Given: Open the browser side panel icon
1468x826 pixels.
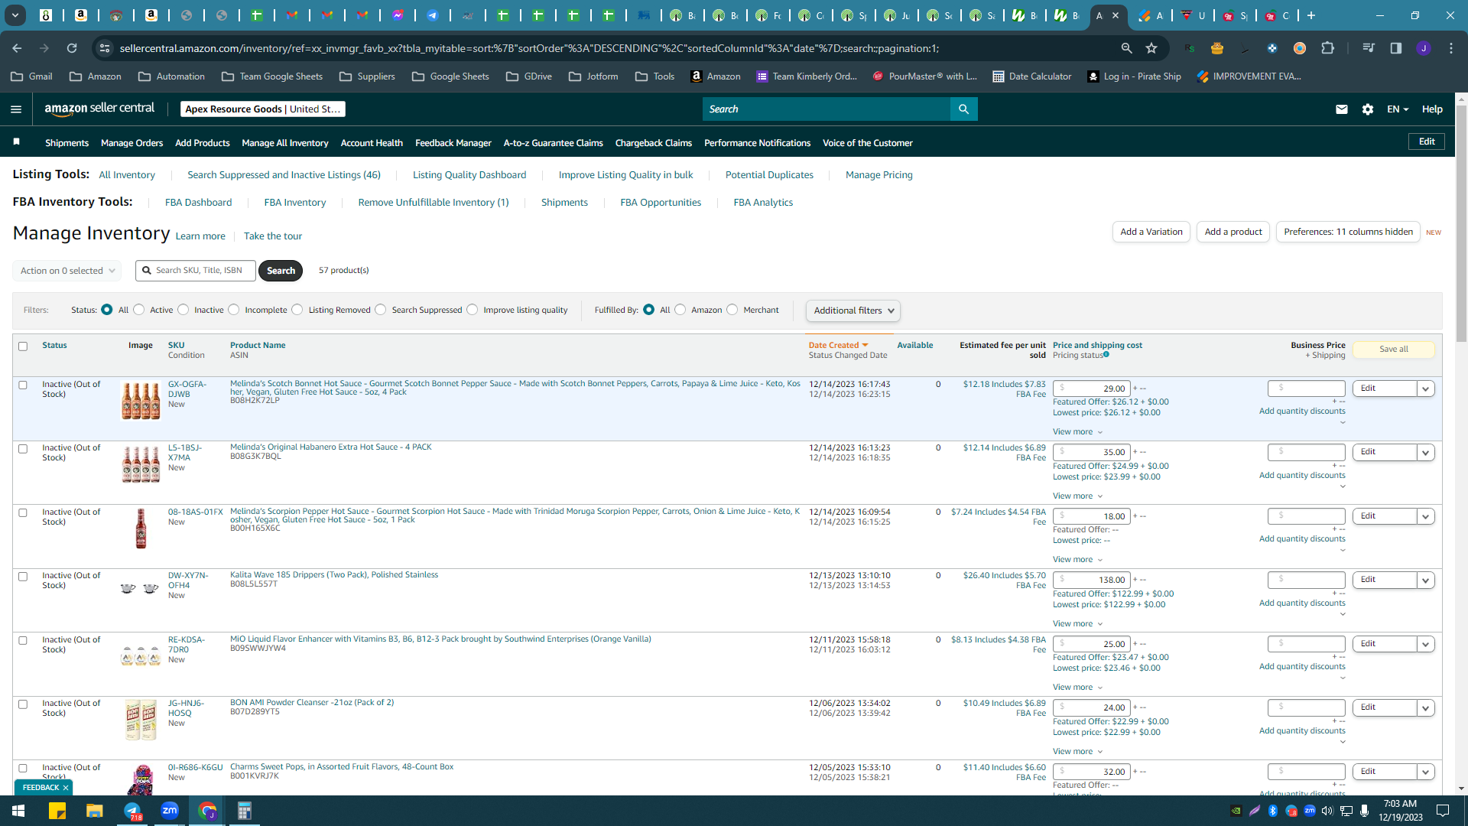Looking at the screenshot, I should 1396,48.
